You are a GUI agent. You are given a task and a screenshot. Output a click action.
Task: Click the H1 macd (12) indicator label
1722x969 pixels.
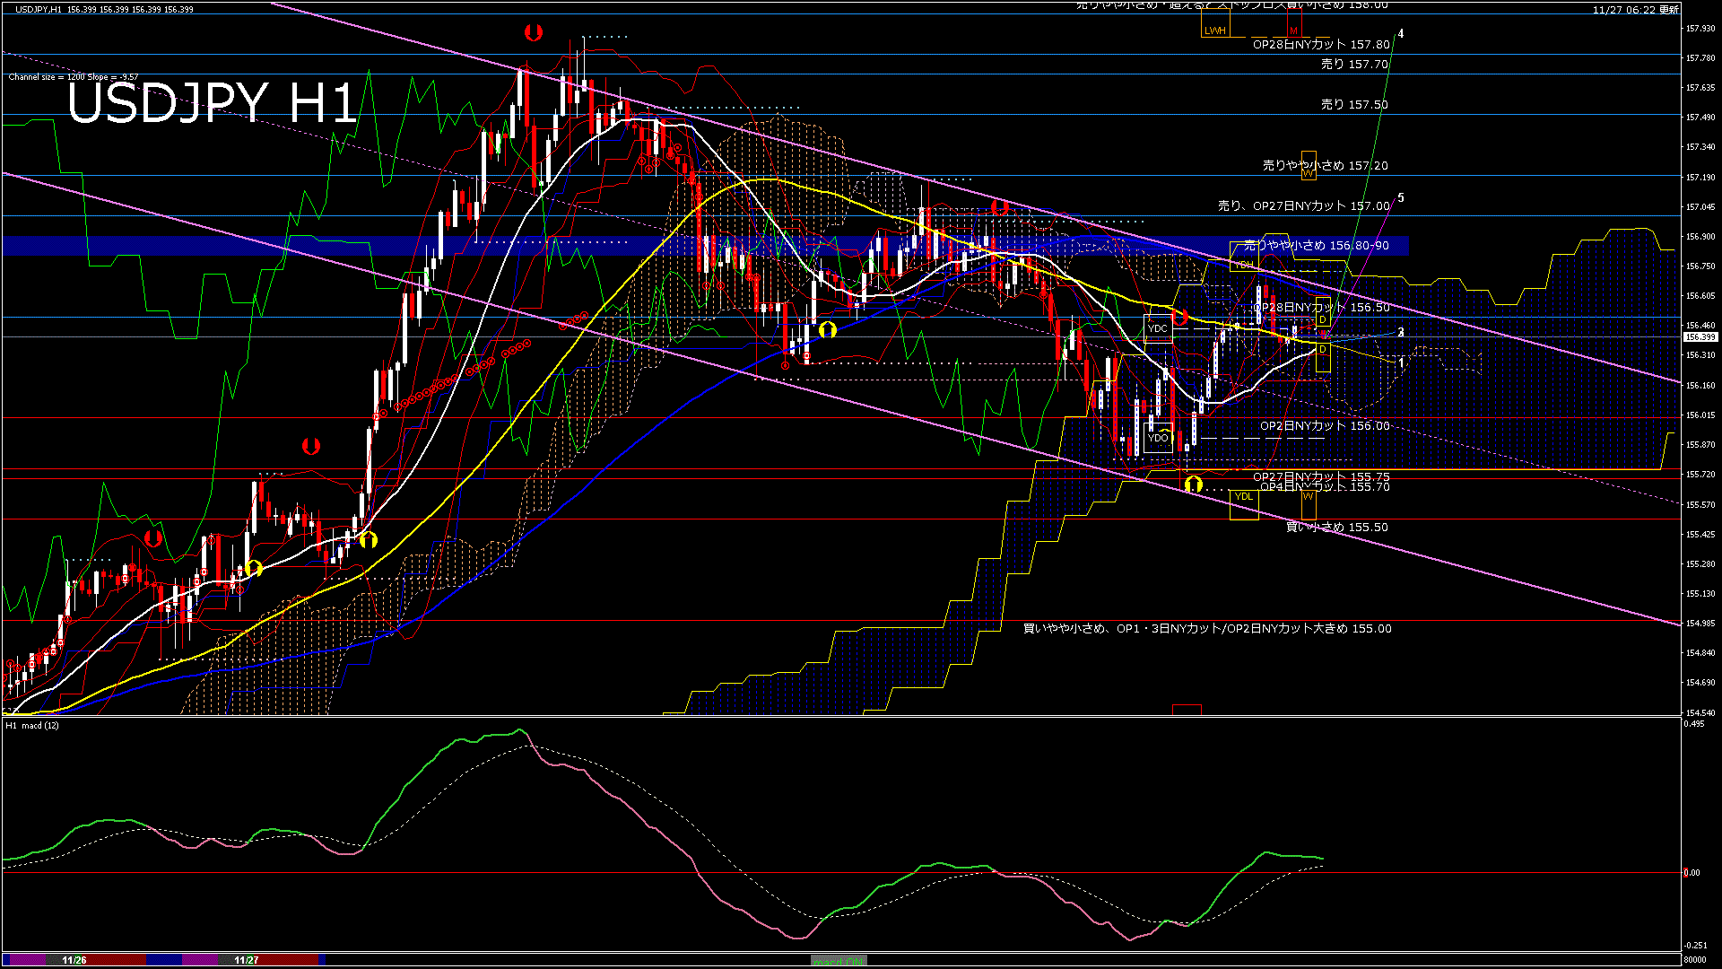tap(32, 725)
